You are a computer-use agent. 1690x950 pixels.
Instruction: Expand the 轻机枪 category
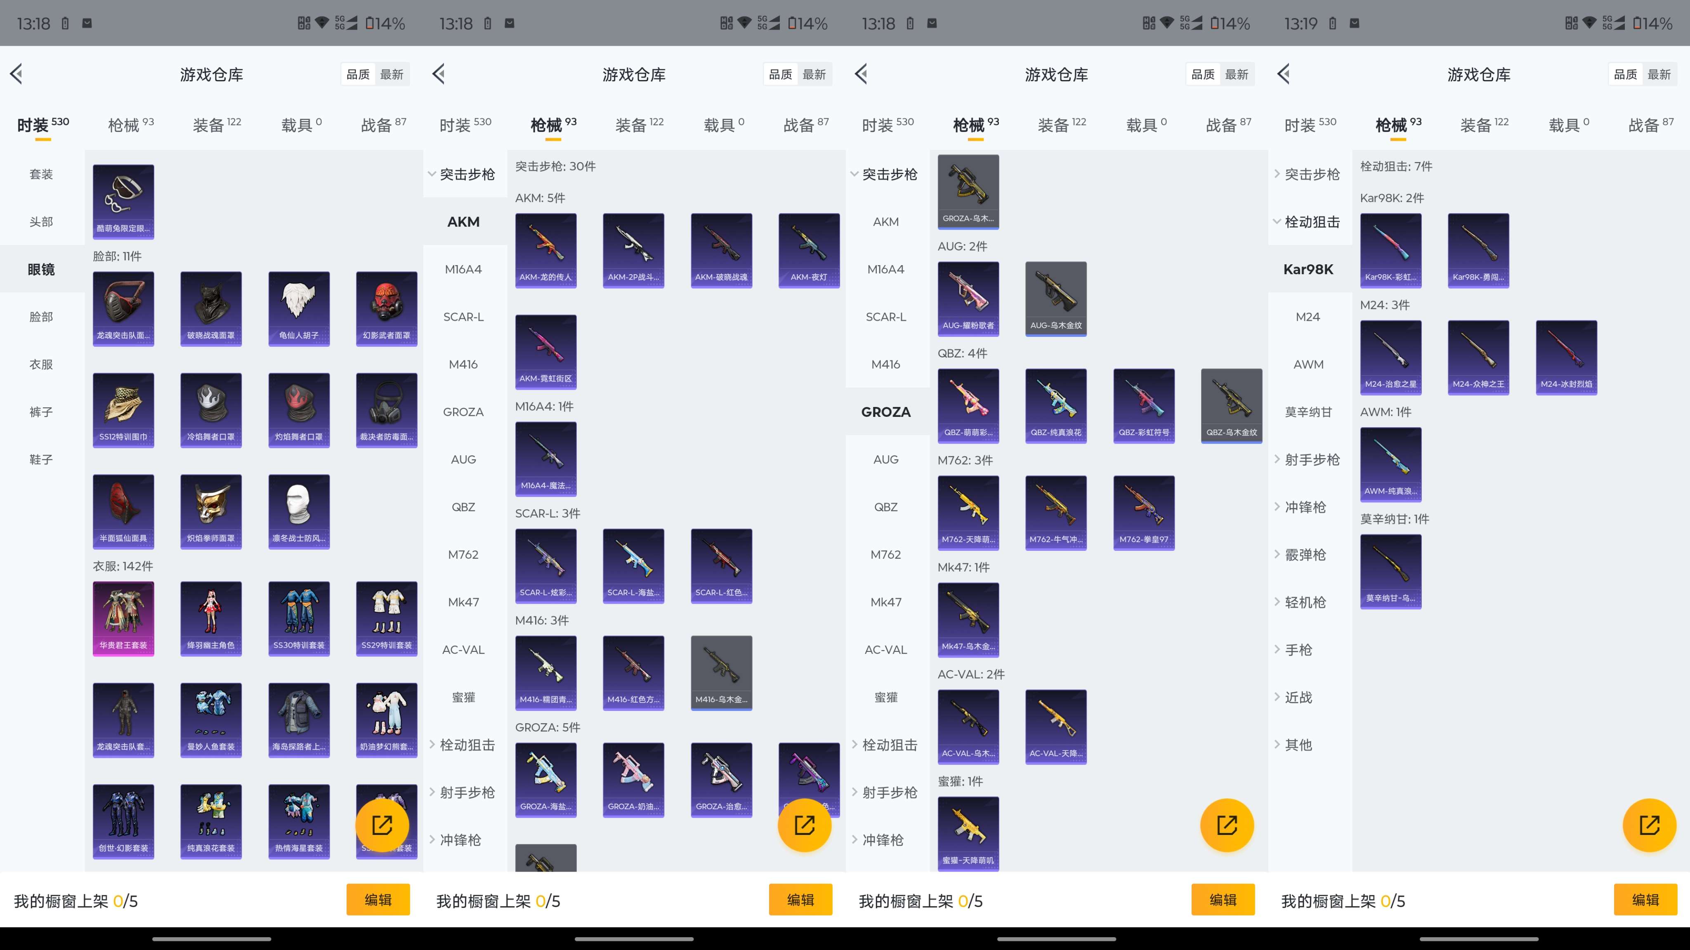1310,602
